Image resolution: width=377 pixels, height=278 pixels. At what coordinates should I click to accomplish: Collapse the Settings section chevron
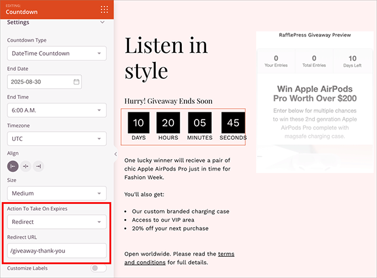click(102, 22)
